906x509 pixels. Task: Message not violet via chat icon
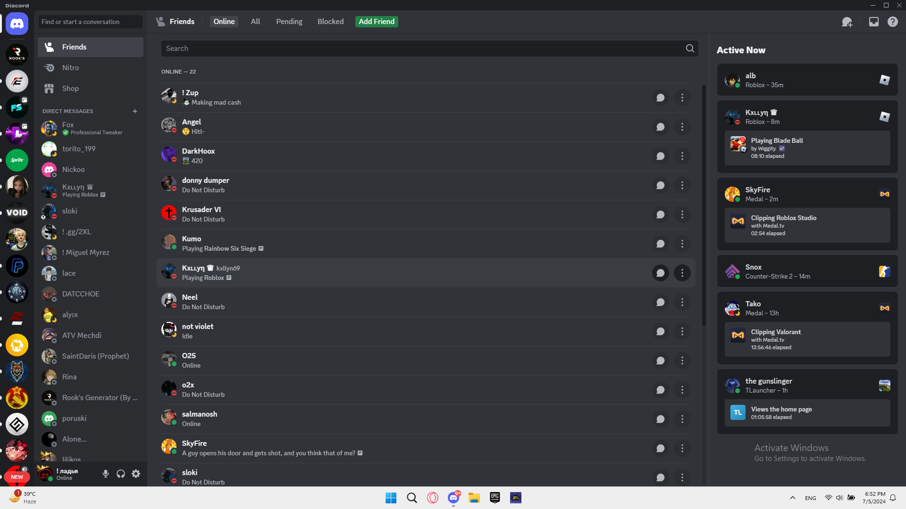(x=661, y=331)
